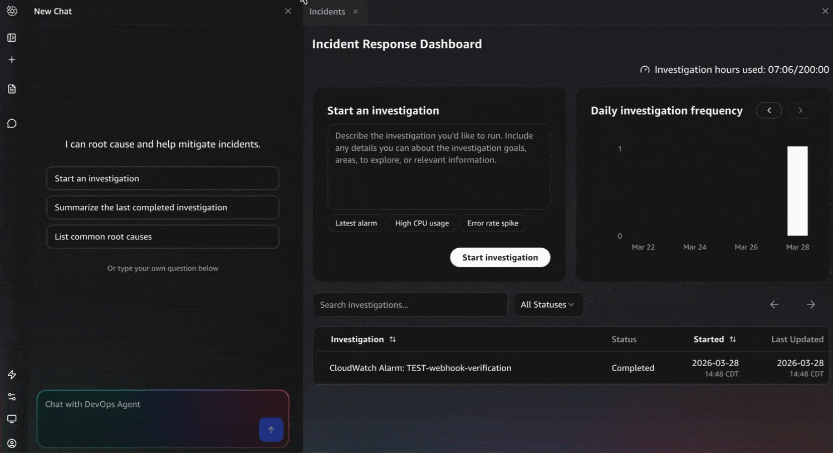This screenshot has width=833, height=453.
Task: Open the All Statuses filter dropdown
Action: click(548, 304)
